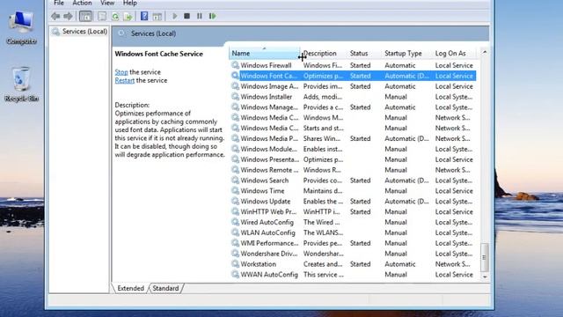The height and width of the screenshot is (317, 563).
Task: Toggle Show/Hide Console Tree toolbar icon
Action: 85,16
